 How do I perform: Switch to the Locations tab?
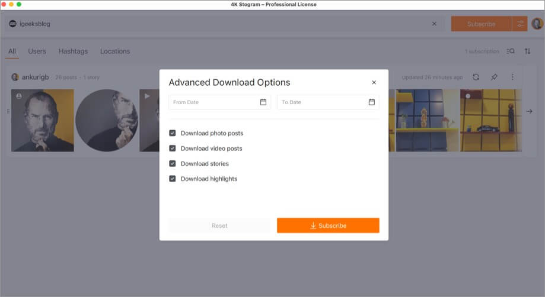coord(115,51)
